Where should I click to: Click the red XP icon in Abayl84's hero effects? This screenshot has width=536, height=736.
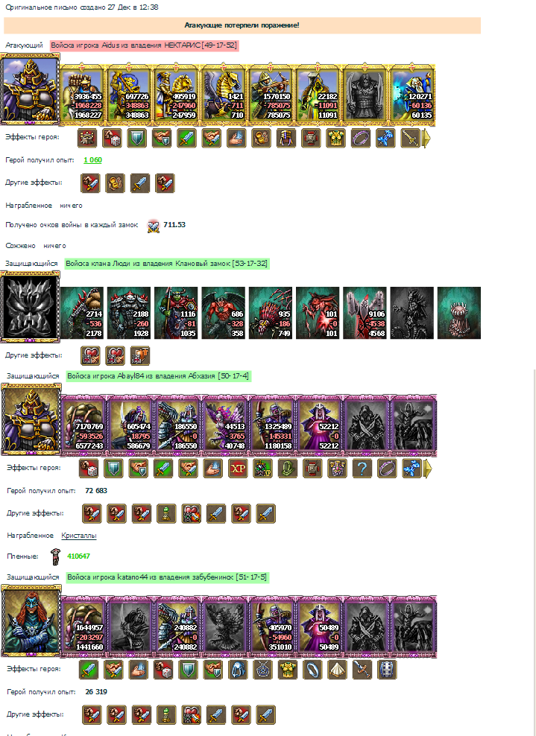pos(238,468)
